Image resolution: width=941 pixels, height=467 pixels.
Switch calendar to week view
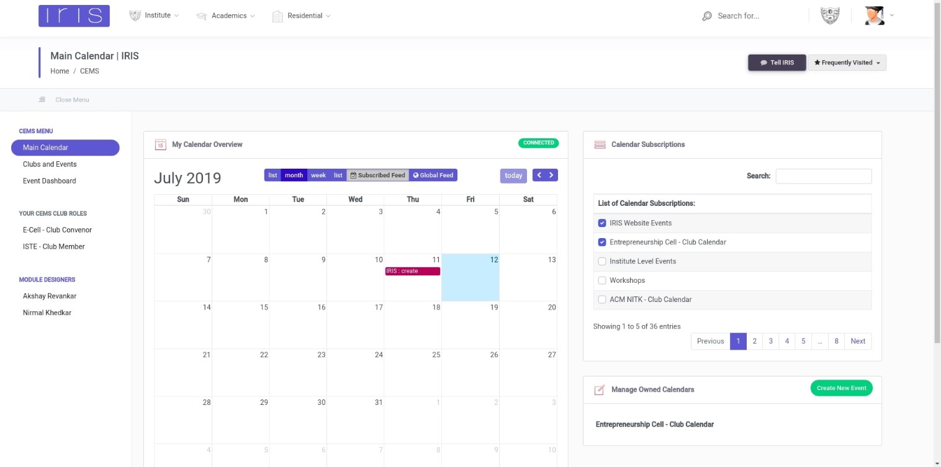coord(318,176)
